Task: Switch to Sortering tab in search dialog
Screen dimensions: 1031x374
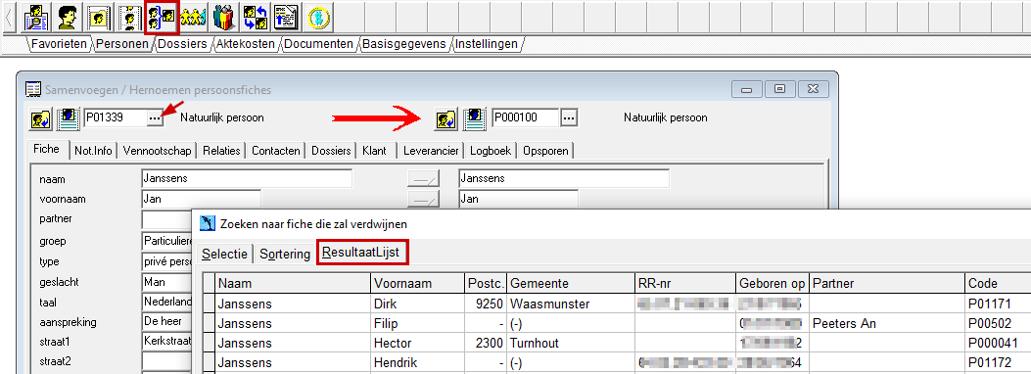Action: [x=284, y=255]
